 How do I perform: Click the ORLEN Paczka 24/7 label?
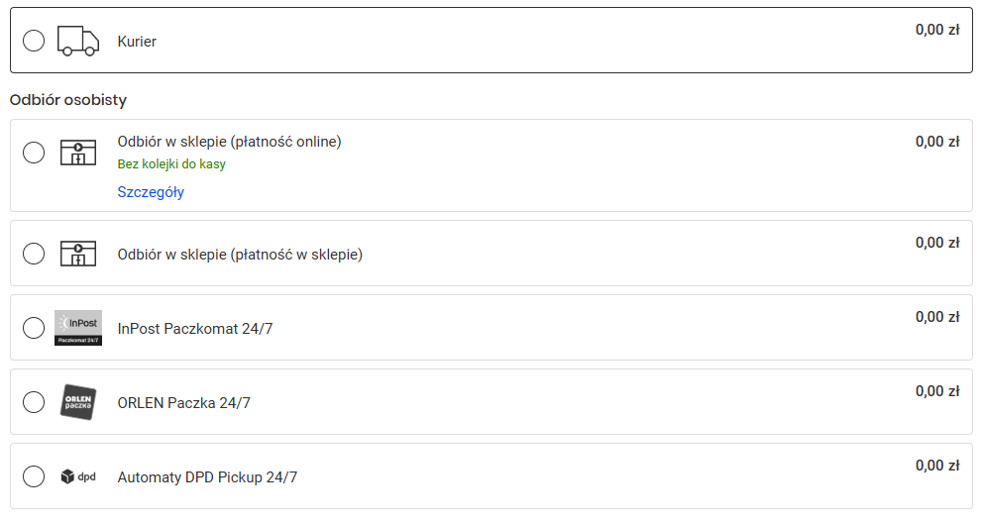point(184,403)
